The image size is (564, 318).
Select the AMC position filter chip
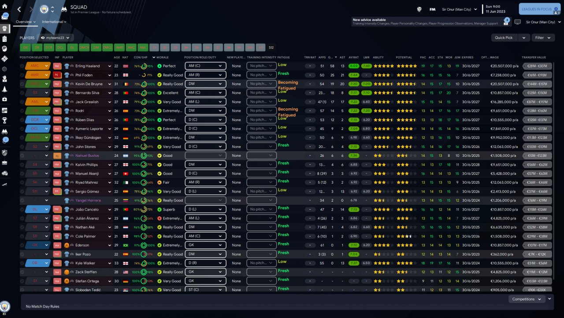coord(131,48)
